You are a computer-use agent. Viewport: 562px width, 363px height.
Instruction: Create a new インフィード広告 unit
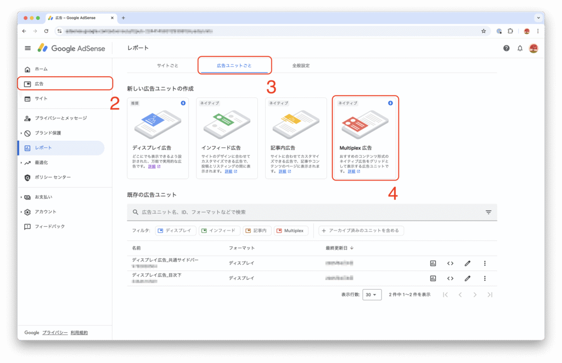[227, 138]
